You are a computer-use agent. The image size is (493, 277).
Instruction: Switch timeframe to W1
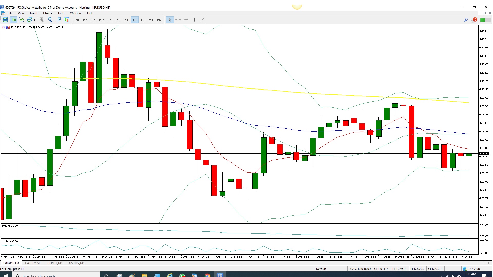click(x=151, y=20)
